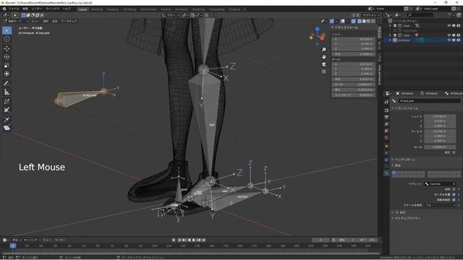This screenshot has width=463, height=260.
Task: Select the Extrude bone tool
Action: coord(7,119)
